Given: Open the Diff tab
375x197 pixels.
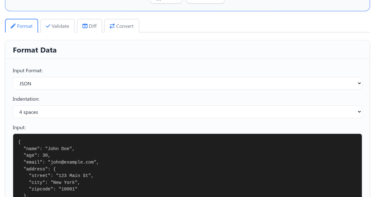Looking at the screenshot, I should coord(90,26).
